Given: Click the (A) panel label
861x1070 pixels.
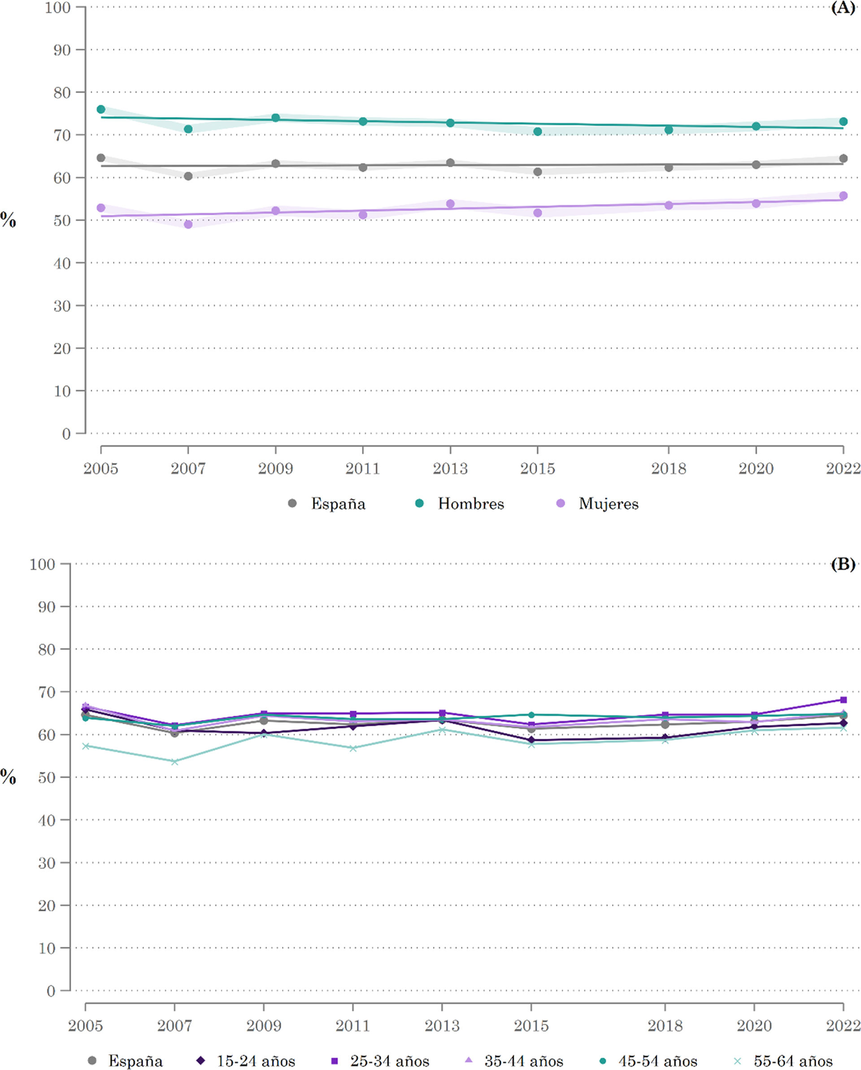Looking at the screenshot, I should click(x=843, y=8).
